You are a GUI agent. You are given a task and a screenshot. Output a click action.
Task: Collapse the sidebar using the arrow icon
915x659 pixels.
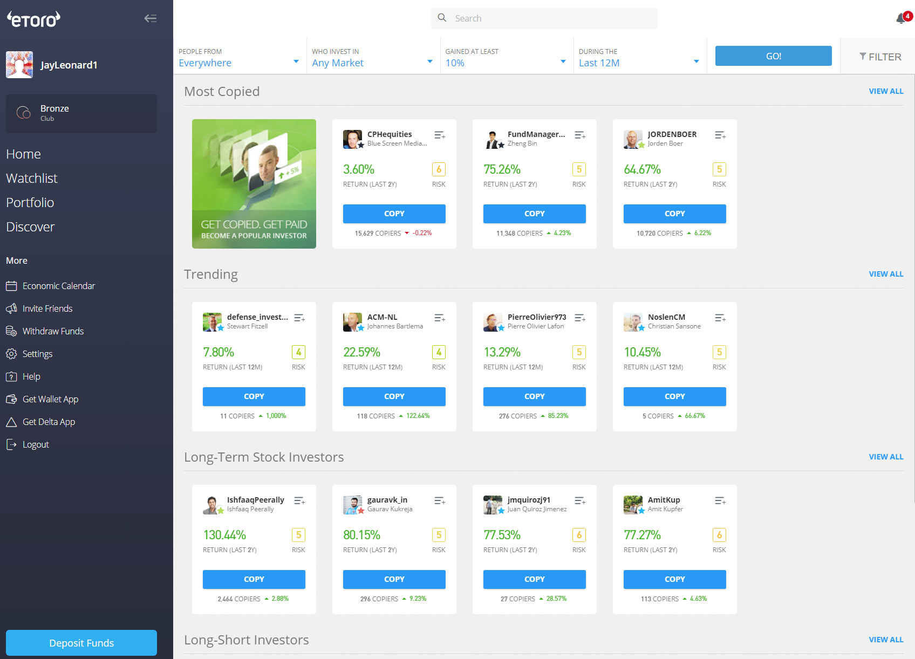151,18
